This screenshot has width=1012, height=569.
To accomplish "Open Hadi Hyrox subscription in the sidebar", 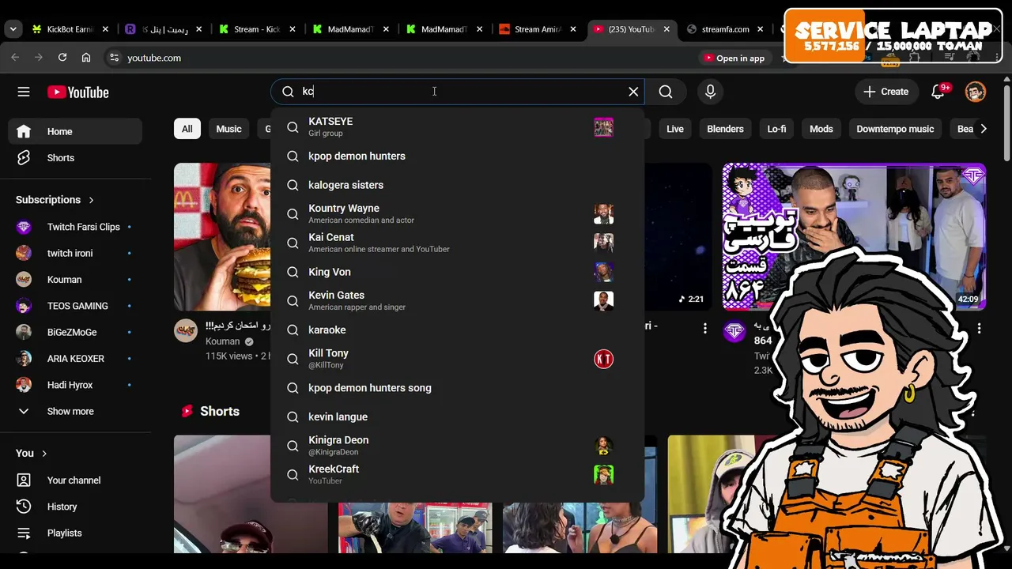I will [75, 385].
